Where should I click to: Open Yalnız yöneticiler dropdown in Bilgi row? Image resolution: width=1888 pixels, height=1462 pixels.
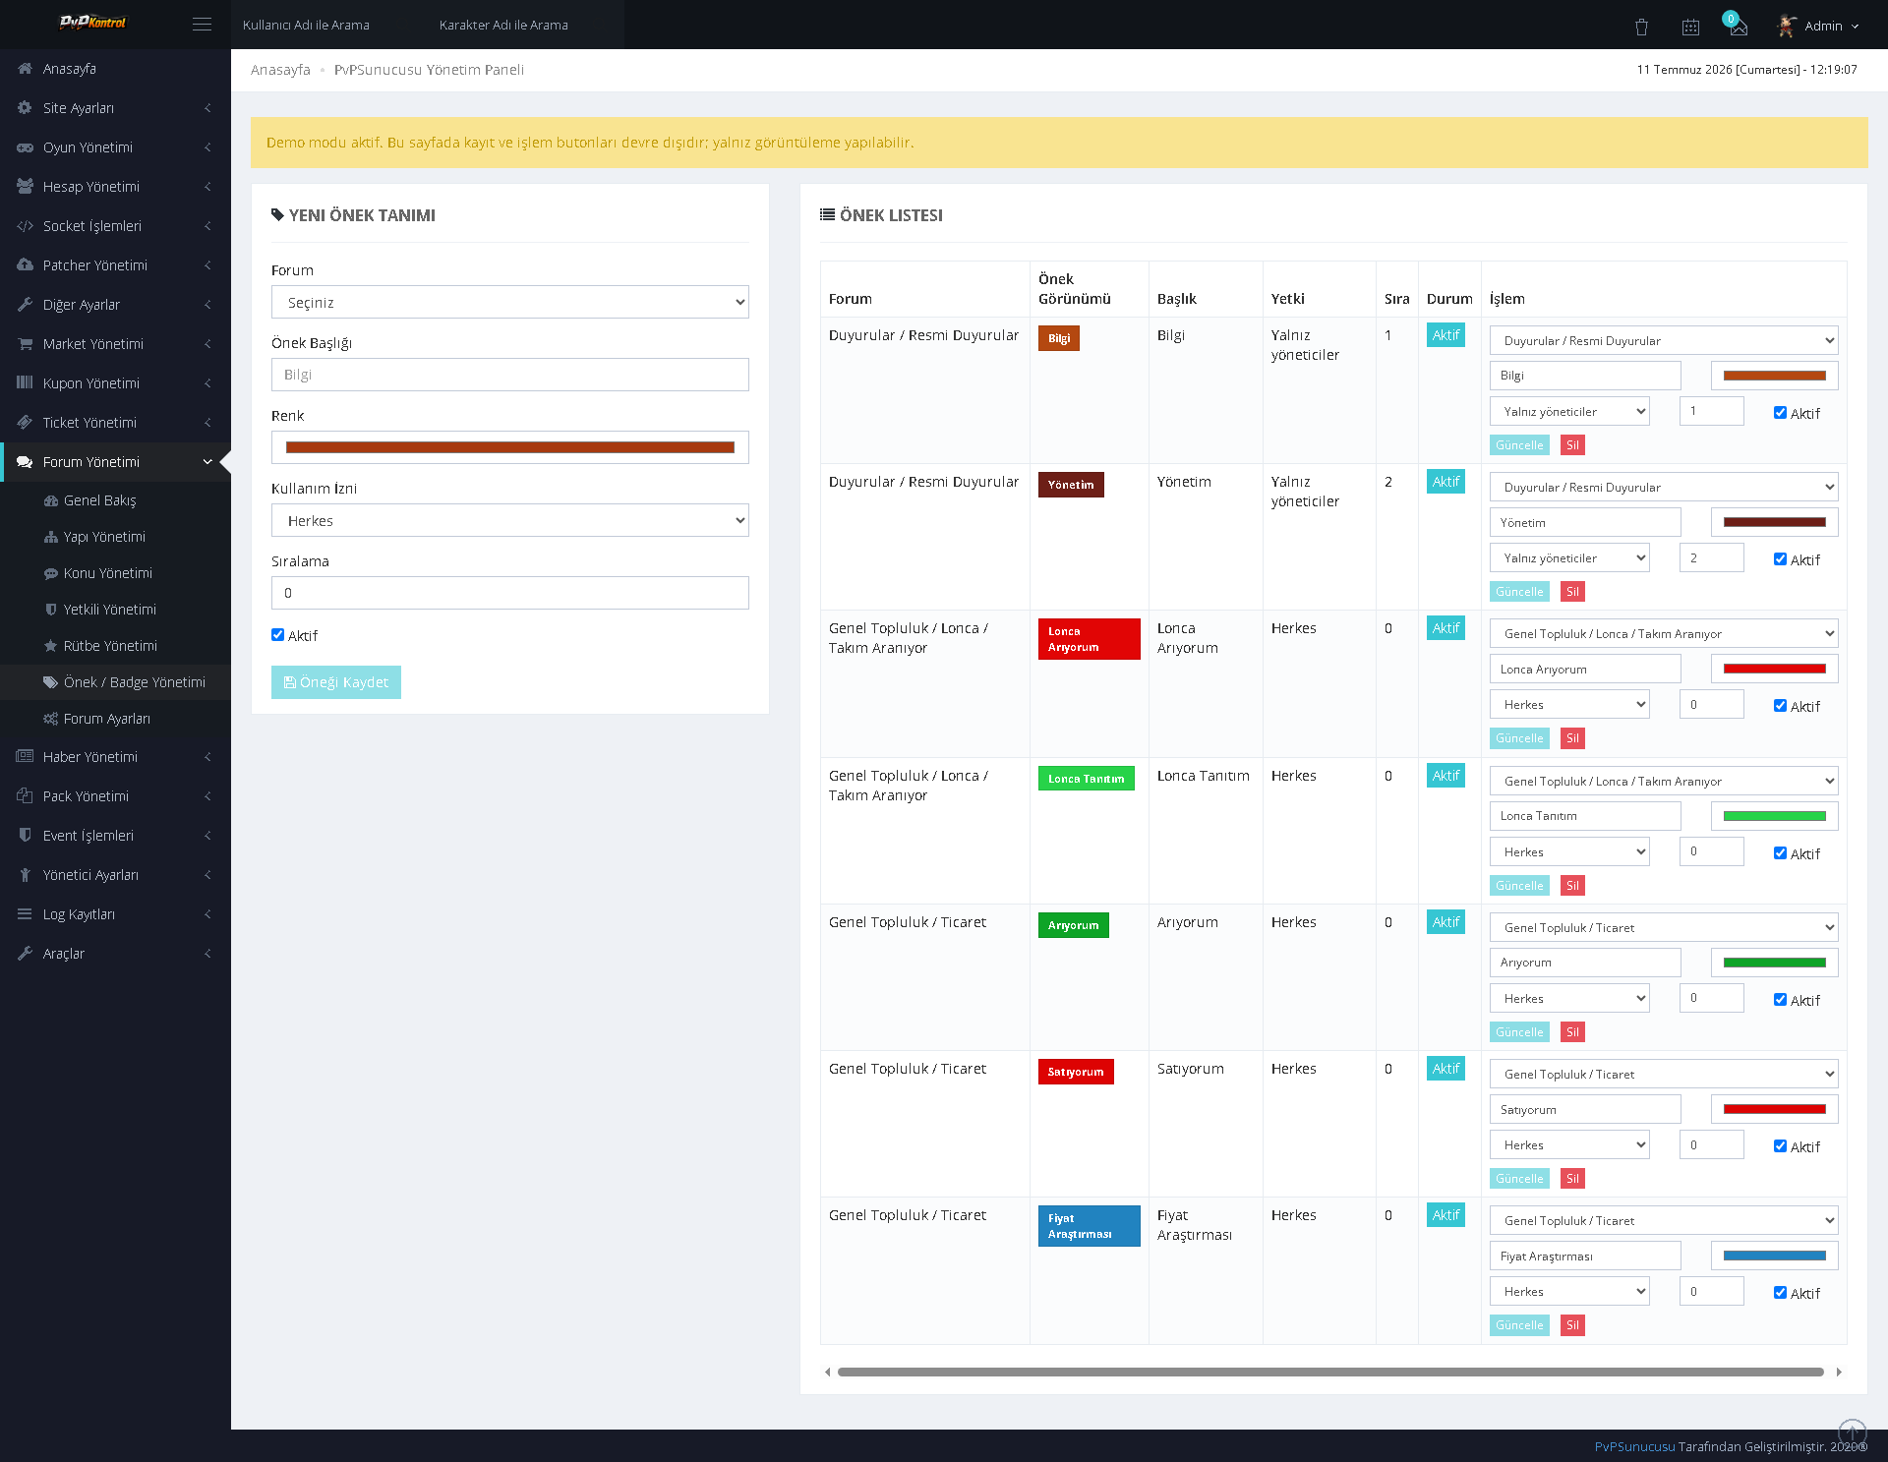(1569, 412)
